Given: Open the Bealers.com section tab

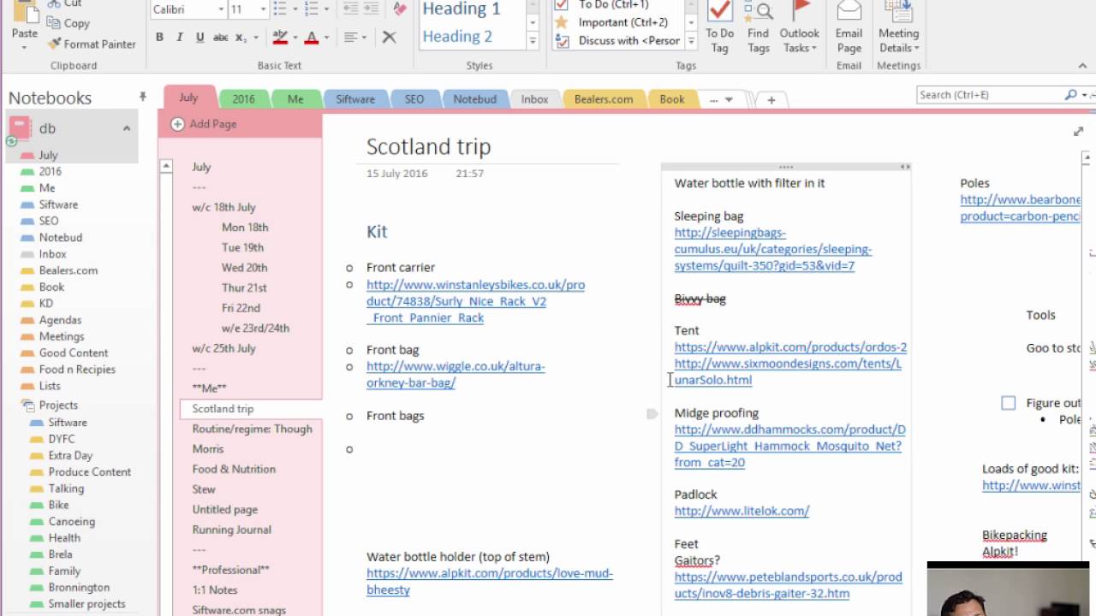Looking at the screenshot, I should [x=604, y=99].
